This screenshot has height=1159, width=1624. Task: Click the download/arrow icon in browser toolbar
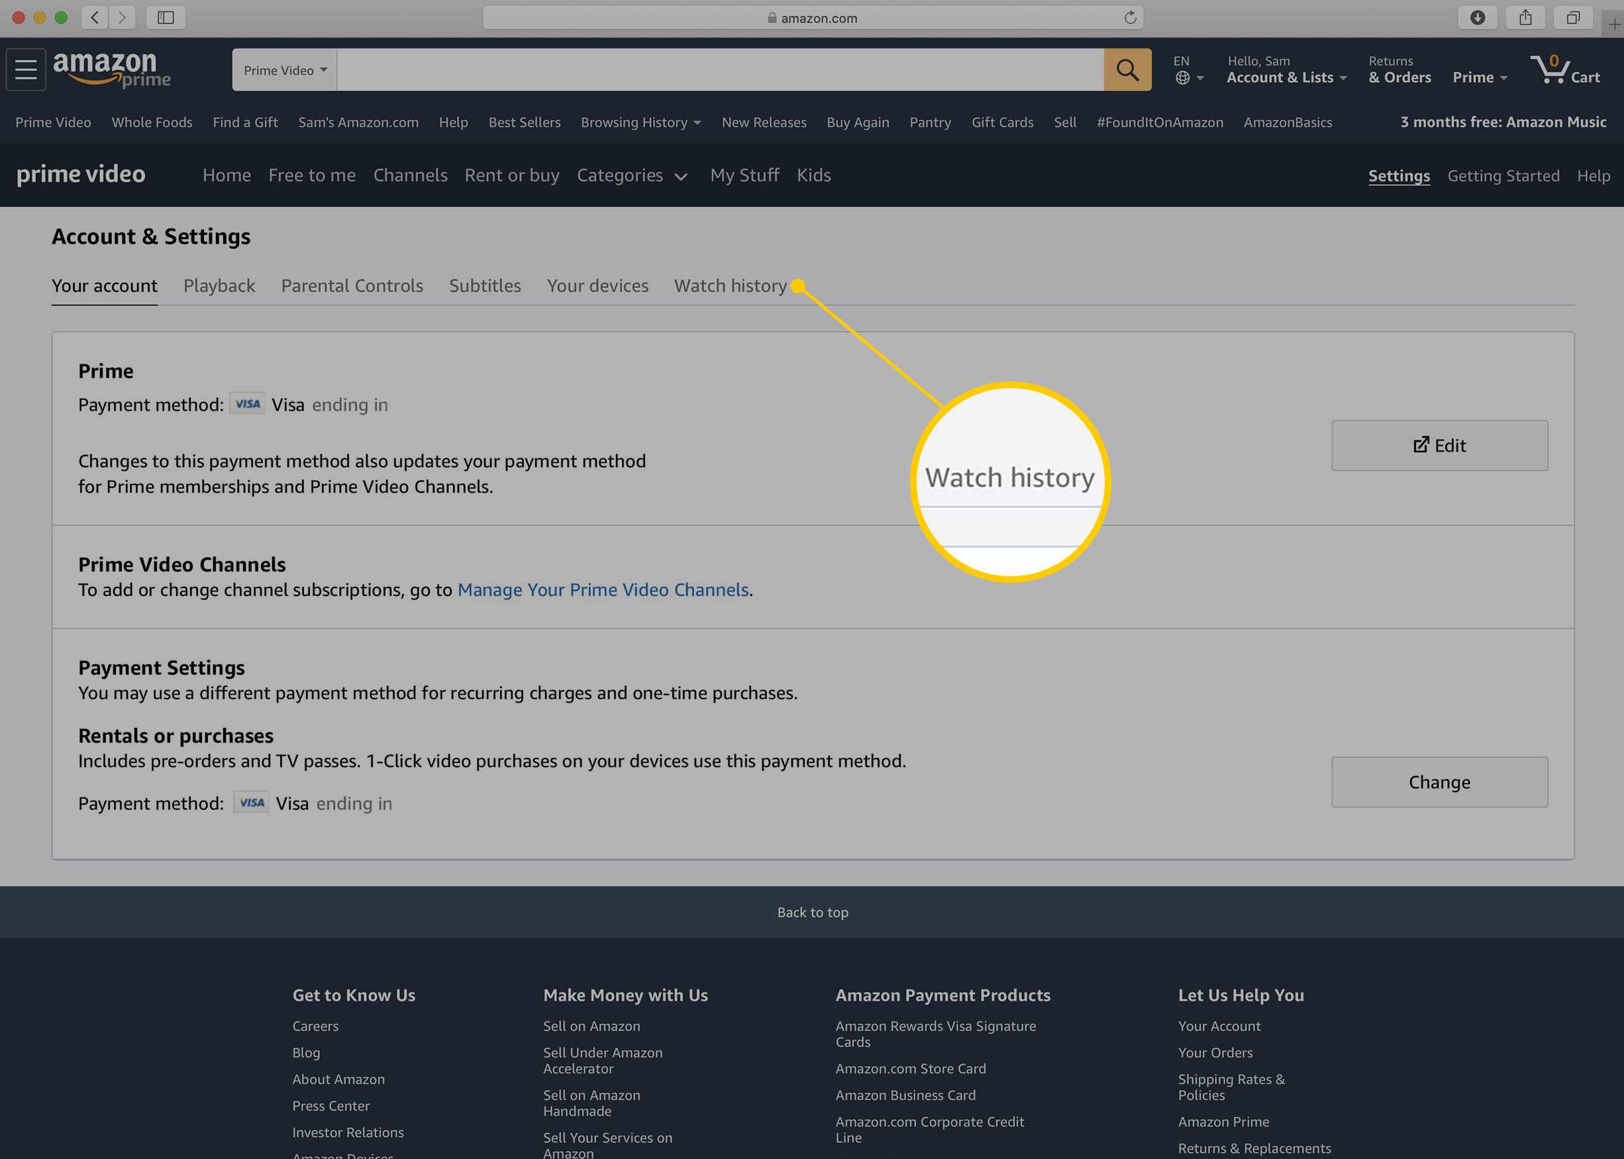pos(1477,17)
